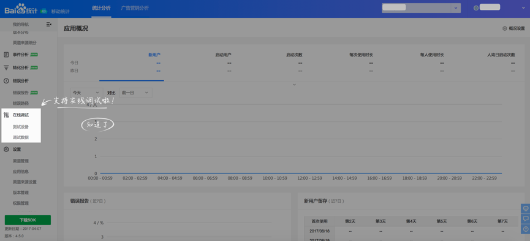Viewport: 530px width, 241px height.
Task: Click the 我的导航 label
Action: click(21, 25)
